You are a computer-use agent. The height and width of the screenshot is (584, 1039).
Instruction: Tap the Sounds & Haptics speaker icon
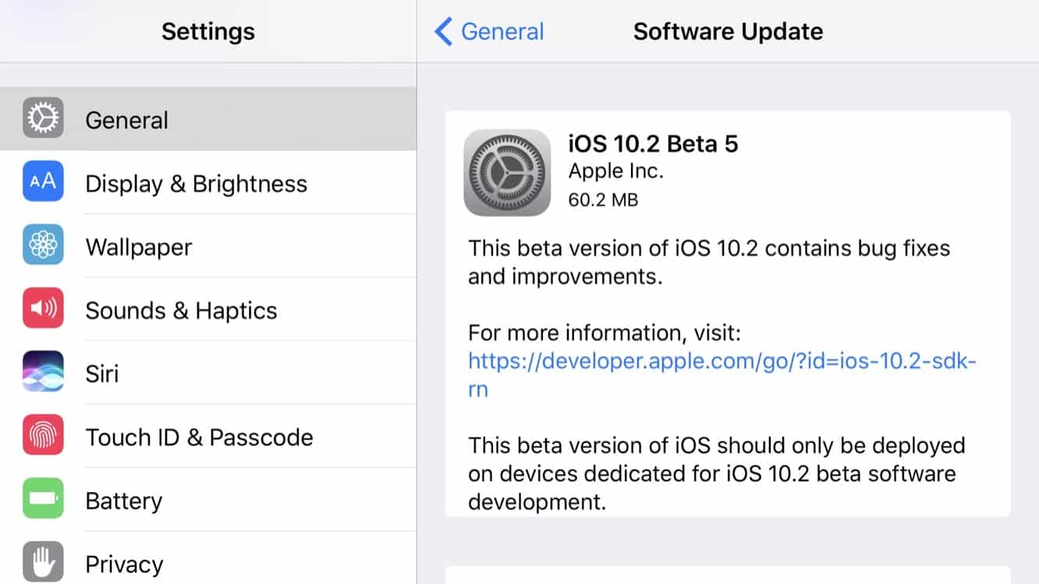click(x=43, y=309)
